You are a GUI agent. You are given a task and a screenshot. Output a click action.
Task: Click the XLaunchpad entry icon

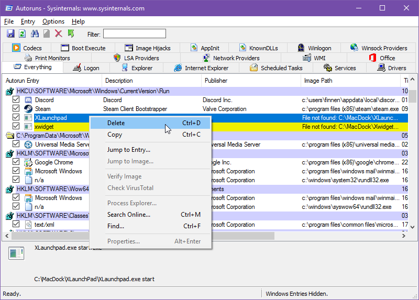tap(28, 118)
